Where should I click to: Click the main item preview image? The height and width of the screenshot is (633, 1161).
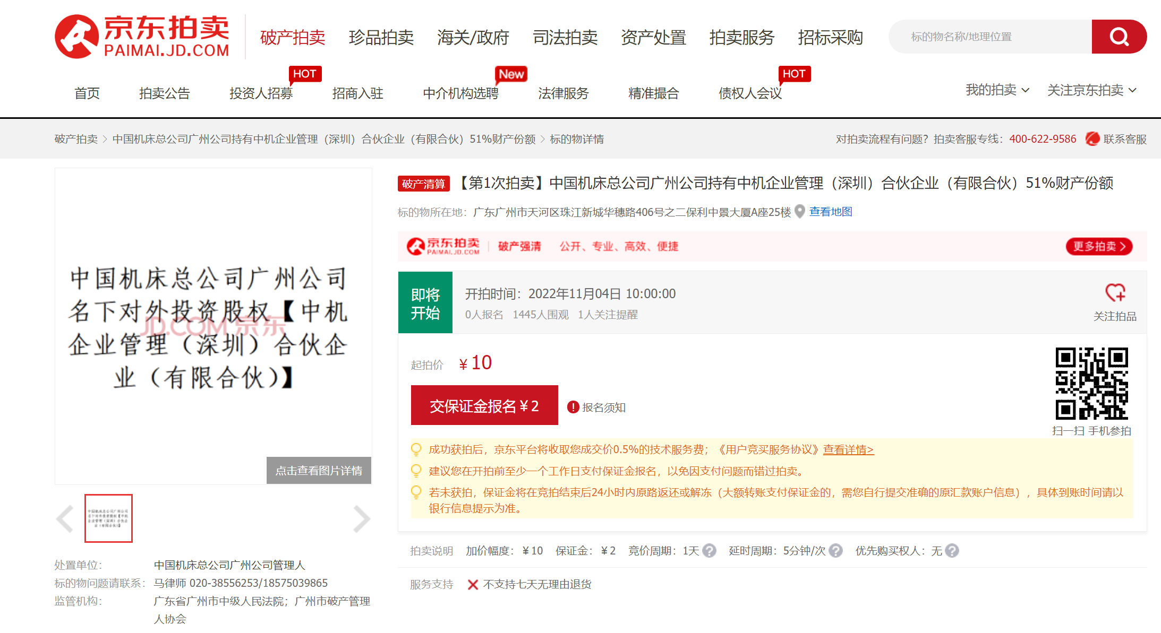pos(214,326)
